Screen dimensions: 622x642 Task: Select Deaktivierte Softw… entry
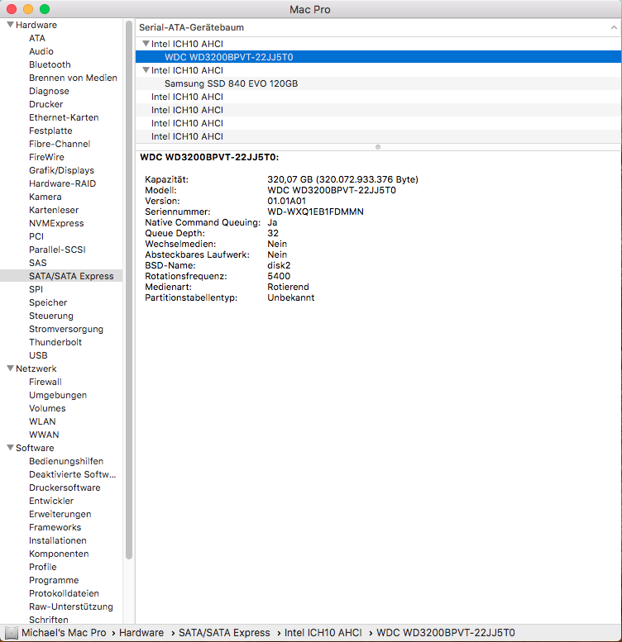(x=72, y=474)
